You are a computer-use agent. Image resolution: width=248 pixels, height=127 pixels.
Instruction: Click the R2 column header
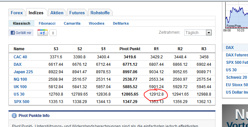point(180,49)
